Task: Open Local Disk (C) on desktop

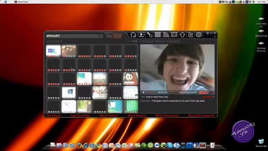Action: (x=261, y=22)
